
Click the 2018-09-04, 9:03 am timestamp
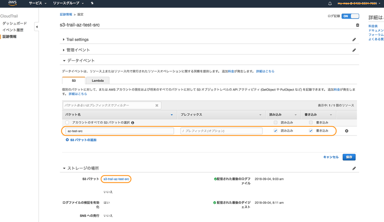coord(269,179)
